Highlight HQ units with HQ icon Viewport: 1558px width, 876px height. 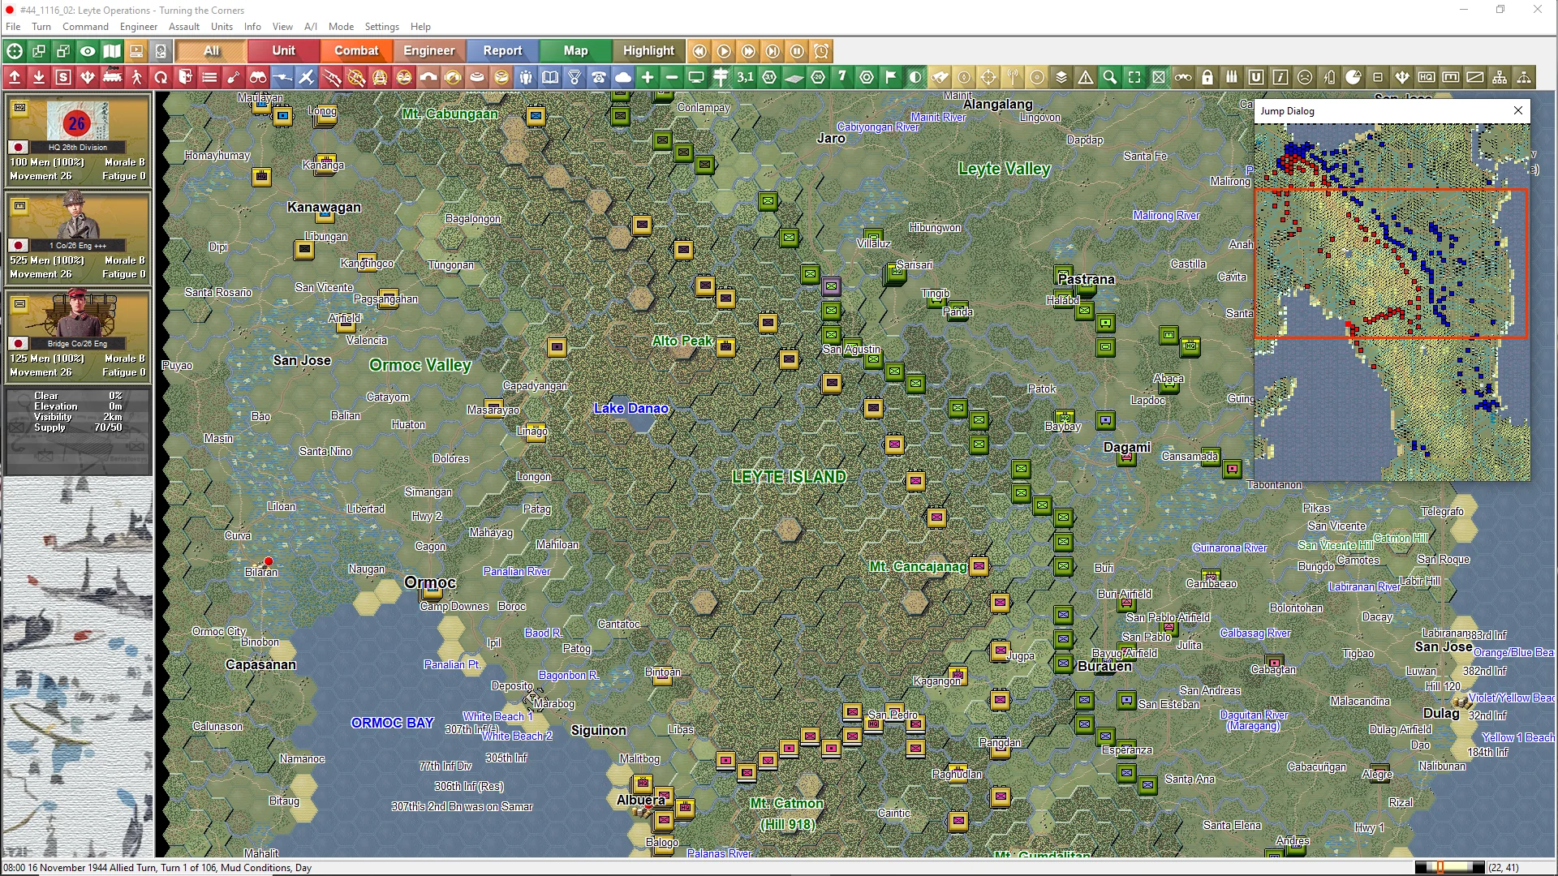1427,78
